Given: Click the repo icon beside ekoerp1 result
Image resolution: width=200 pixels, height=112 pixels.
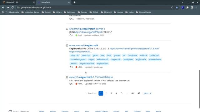Looking at the screenshot, I should click(x=67, y=77).
